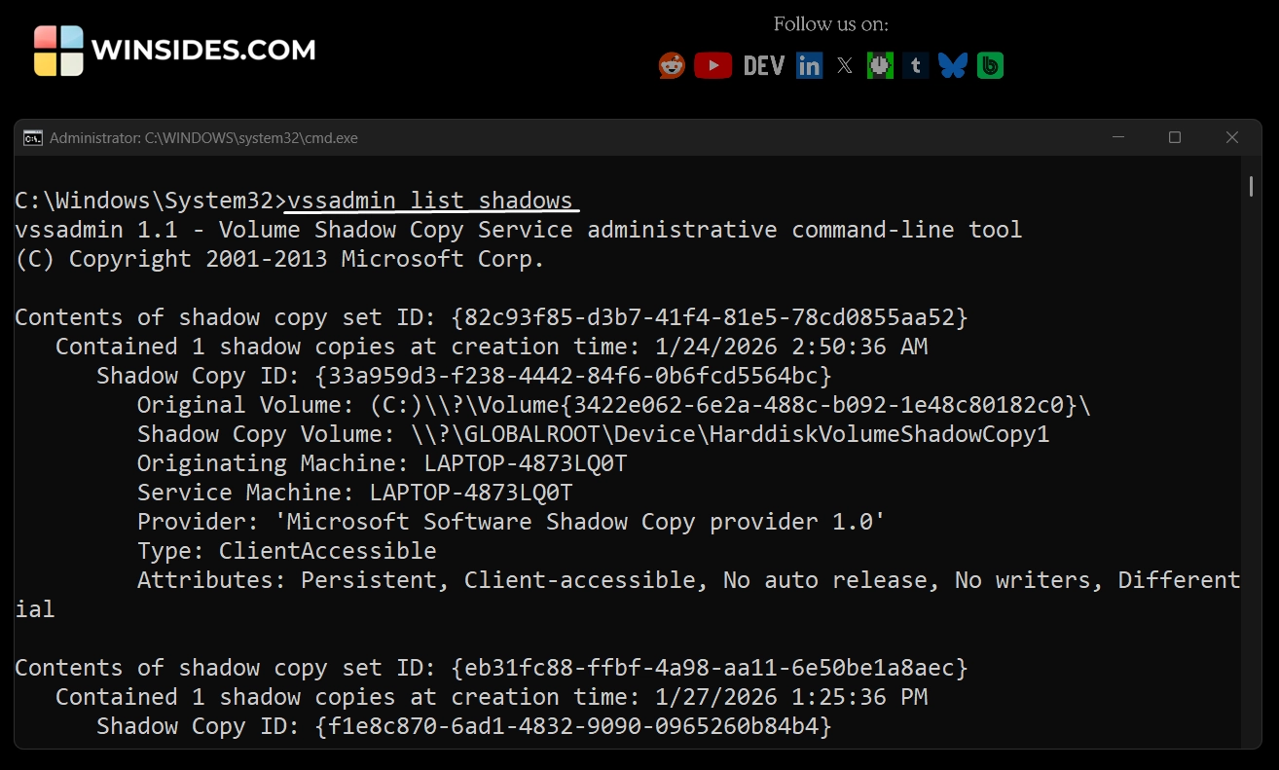This screenshot has width=1279, height=770.
Task: Open the Reddit social icon
Action: pos(672,65)
